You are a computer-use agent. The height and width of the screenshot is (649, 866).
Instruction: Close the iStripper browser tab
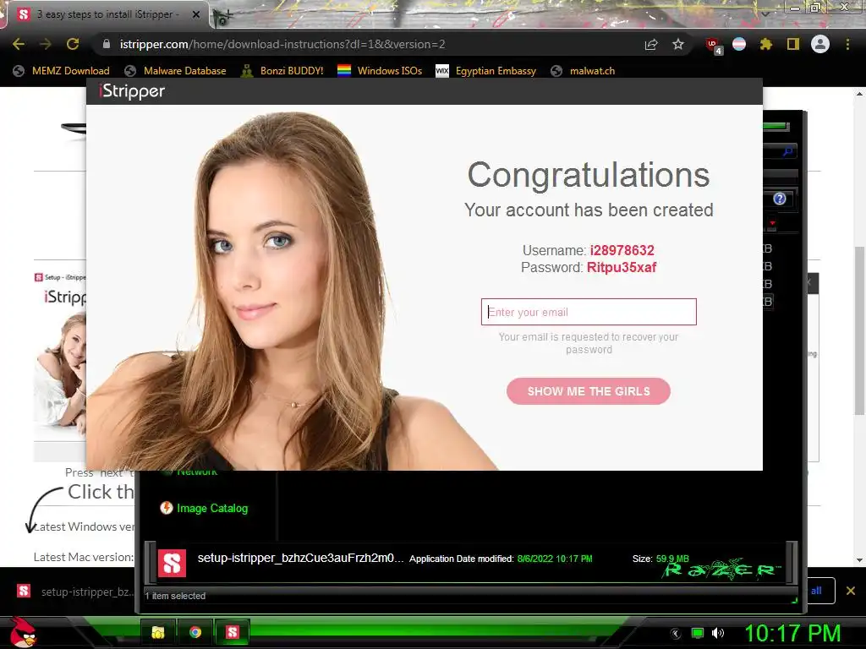coord(196,14)
